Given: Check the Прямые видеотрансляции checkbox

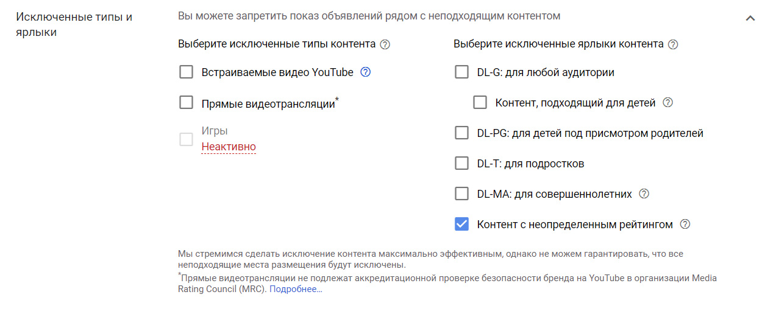Looking at the screenshot, I should [x=186, y=103].
